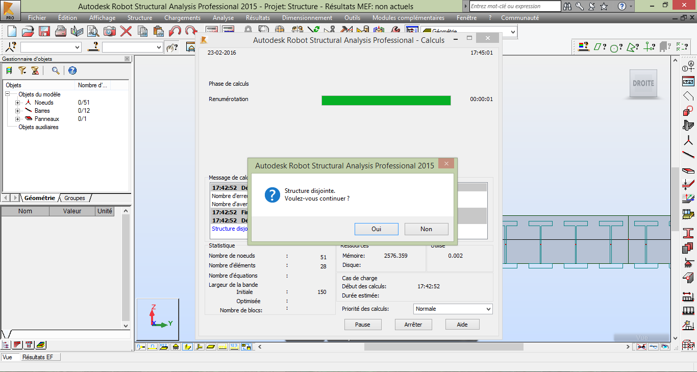The width and height of the screenshot is (697, 372).
Task: Click the XYZ axis orientation thumbnail
Action: pyautogui.click(x=158, y=319)
